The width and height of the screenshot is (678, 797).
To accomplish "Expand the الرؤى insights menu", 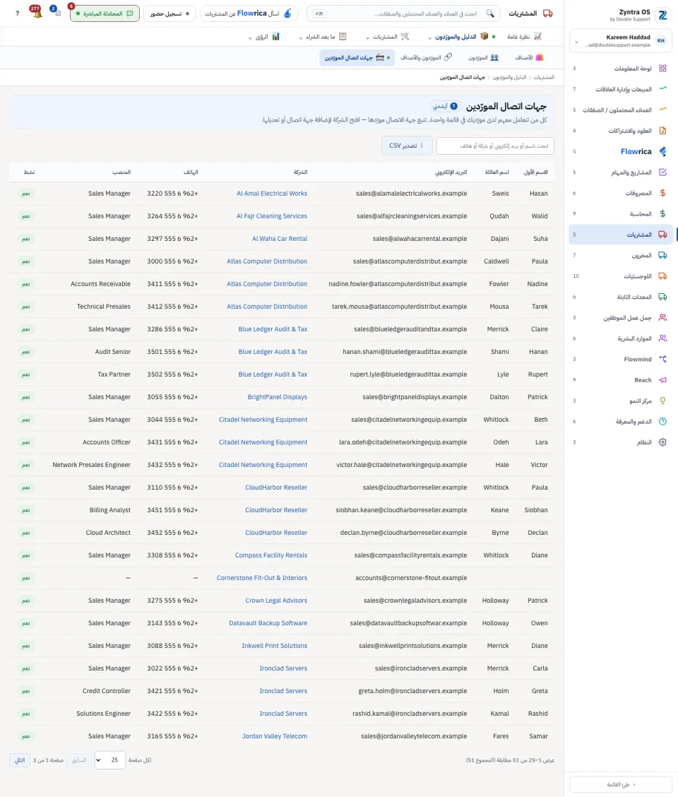I will click(264, 37).
